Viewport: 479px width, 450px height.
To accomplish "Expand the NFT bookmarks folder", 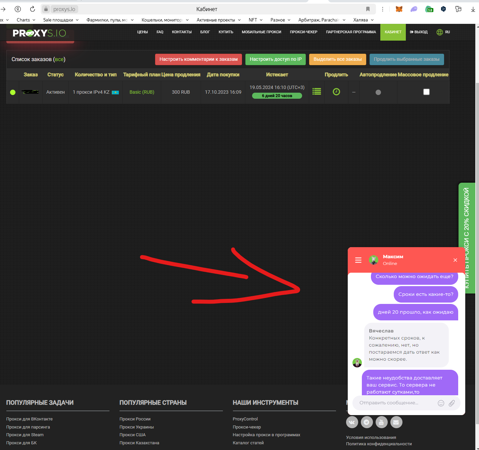I will coord(255,20).
